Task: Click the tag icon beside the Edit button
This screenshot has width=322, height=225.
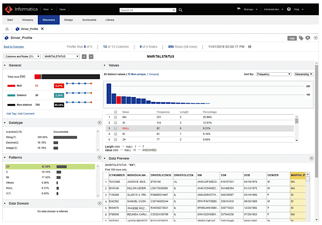Action: (301, 38)
